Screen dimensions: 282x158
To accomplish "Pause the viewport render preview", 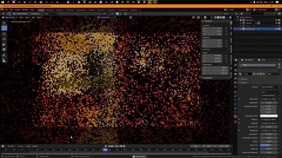I will pyautogui.click(x=230, y=18).
